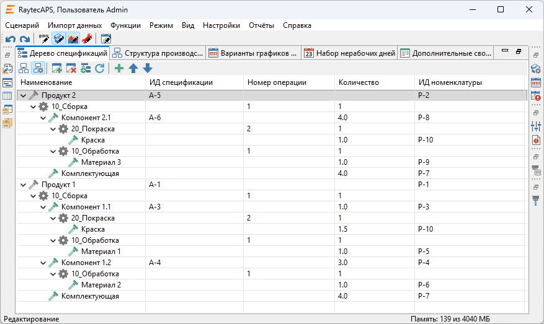Click the memory status Память: 139 из 4040 МБ
544x324 pixels.
pyautogui.click(x=450, y=319)
